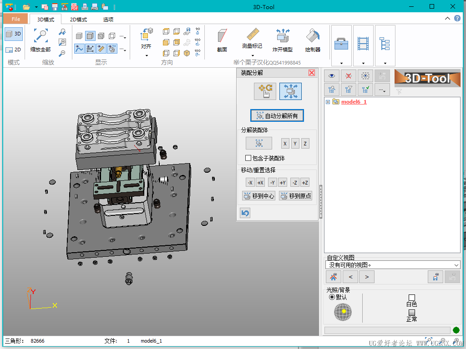Copy view to clipboard icon
The image size is (466, 349).
pyautogui.click(x=105, y=7)
